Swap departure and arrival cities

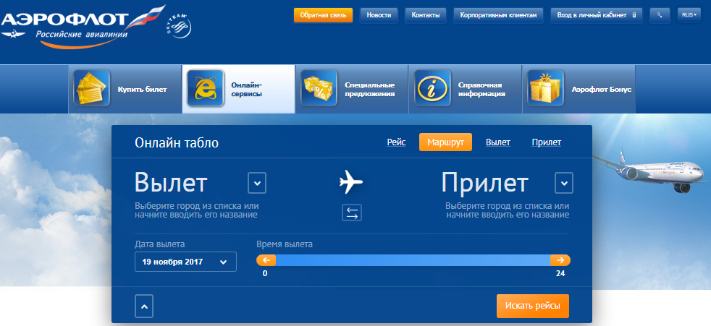tap(351, 213)
